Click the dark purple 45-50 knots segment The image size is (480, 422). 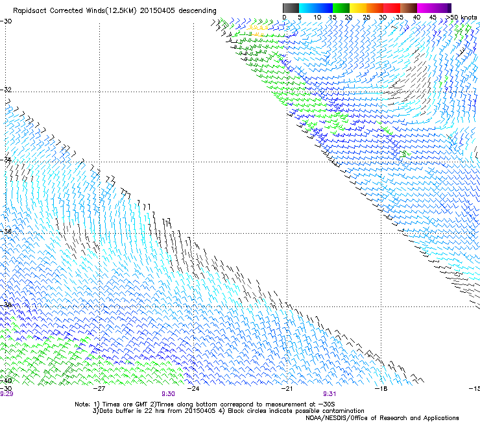click(442, 8)
